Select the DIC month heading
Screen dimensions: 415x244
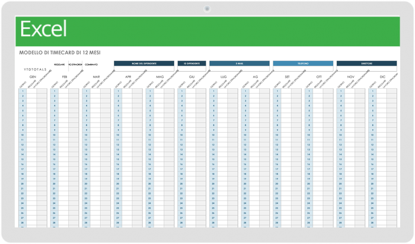[382, 76]
